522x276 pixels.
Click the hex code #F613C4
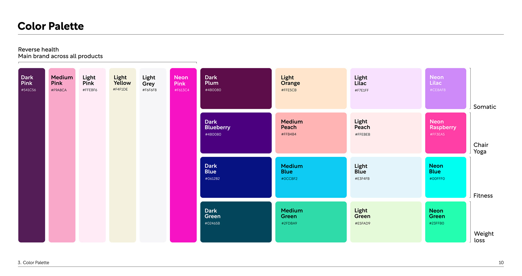(182, 90)
